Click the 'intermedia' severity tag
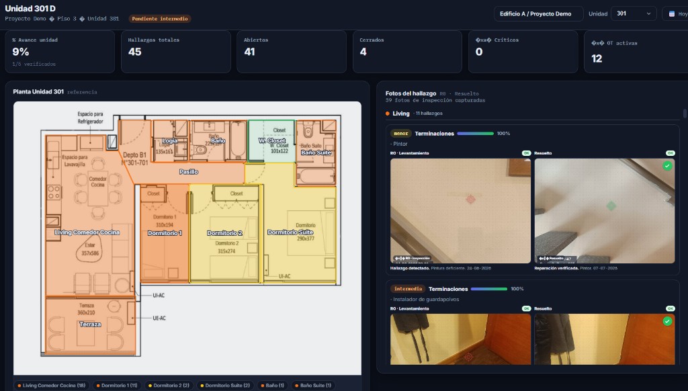The image size is (688, 391). click(x=408, y=289)
